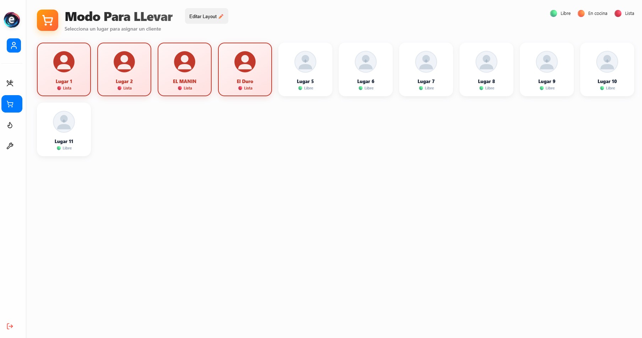
Task: Open the El Duro place card
Action: (x=245, y=70)
